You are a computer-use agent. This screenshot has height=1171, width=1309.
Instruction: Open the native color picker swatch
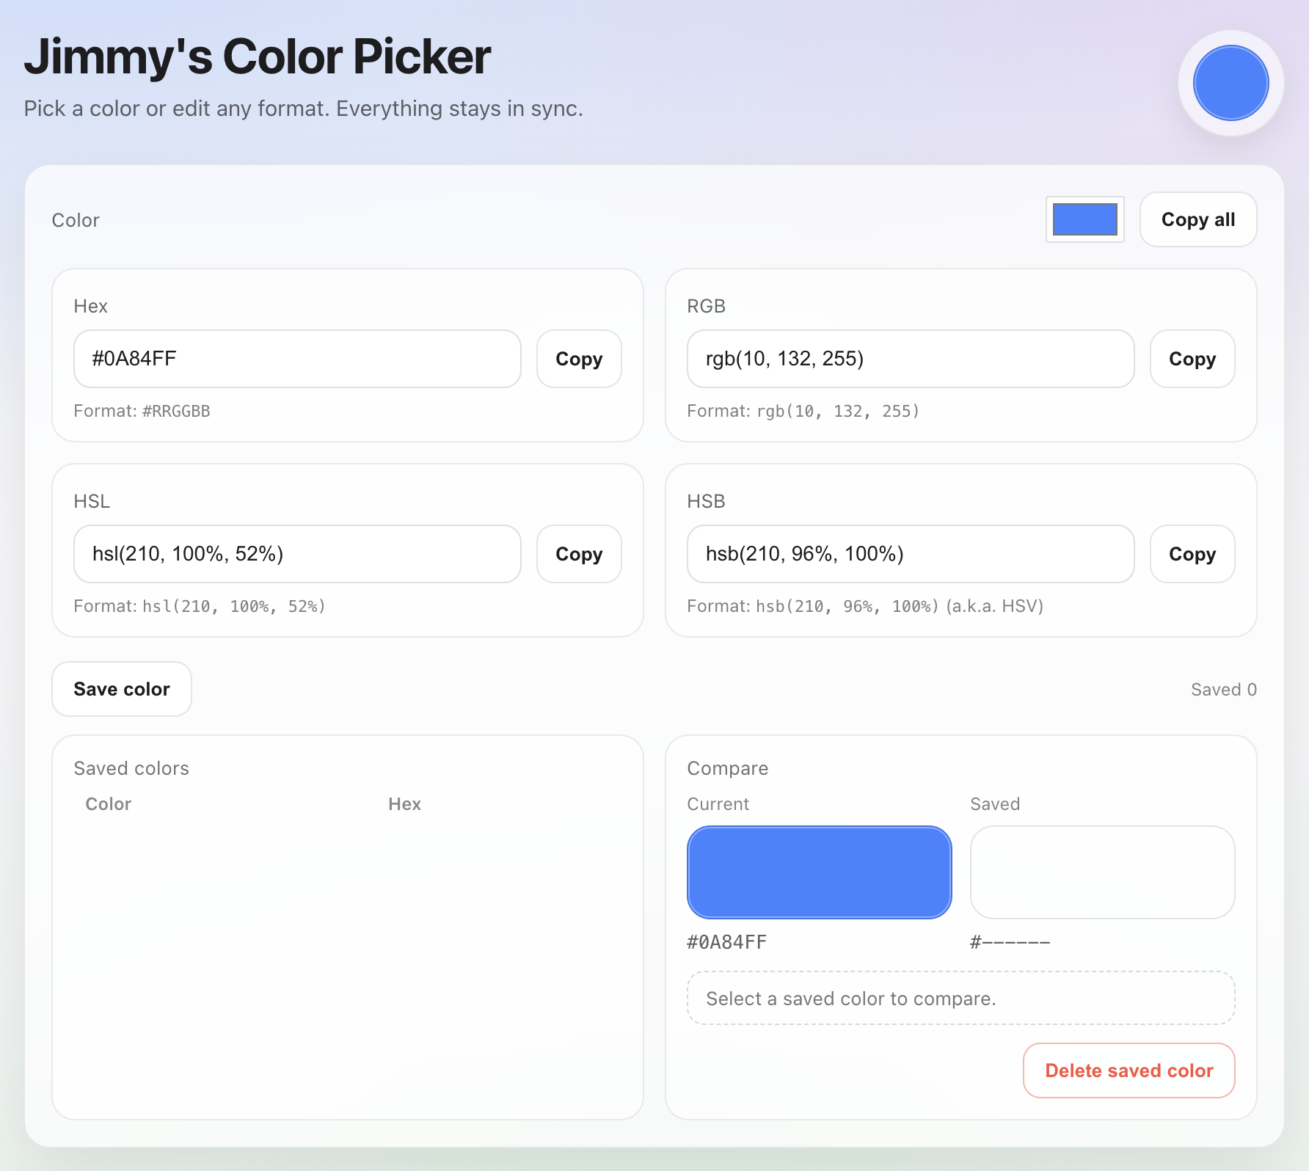(x=1085, y=219)
